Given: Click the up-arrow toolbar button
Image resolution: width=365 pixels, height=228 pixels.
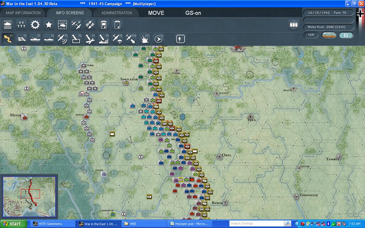Looking at the screenshot, I should coord(180,39).
